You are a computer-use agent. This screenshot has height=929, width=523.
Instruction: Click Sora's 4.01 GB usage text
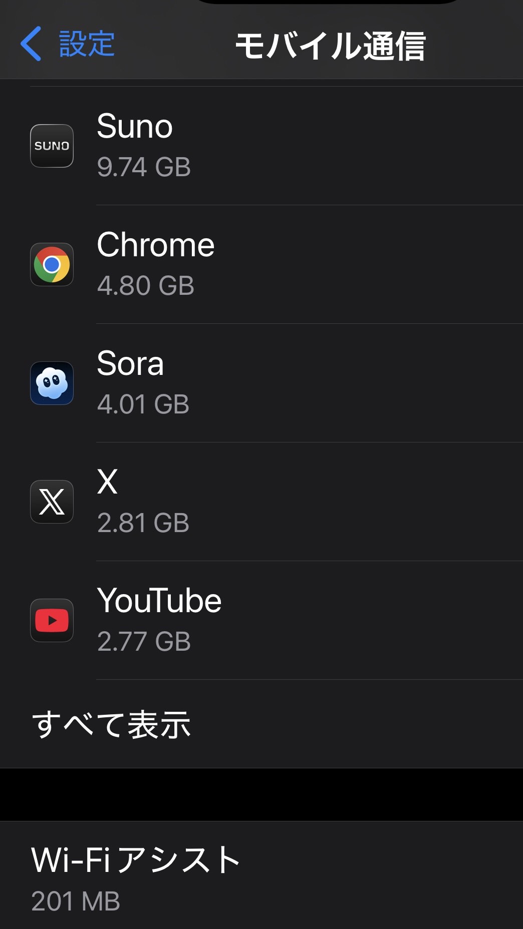[143, 404]
